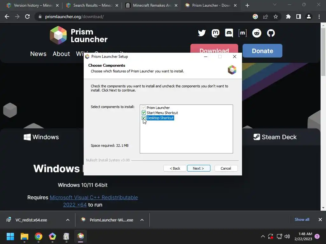
Task: Select the Steam Deck platform tab
Action: [275, 137]
